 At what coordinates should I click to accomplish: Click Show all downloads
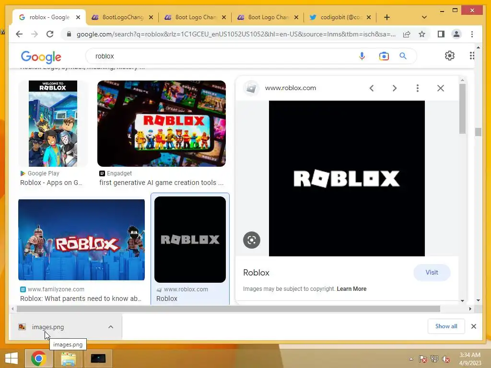446,326
